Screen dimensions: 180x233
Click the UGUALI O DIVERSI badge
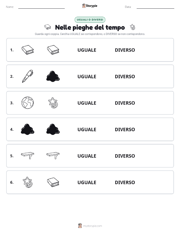pos(90,20)
